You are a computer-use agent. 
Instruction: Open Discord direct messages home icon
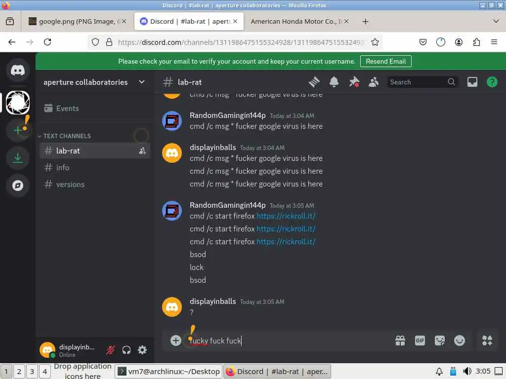point(18,70)
